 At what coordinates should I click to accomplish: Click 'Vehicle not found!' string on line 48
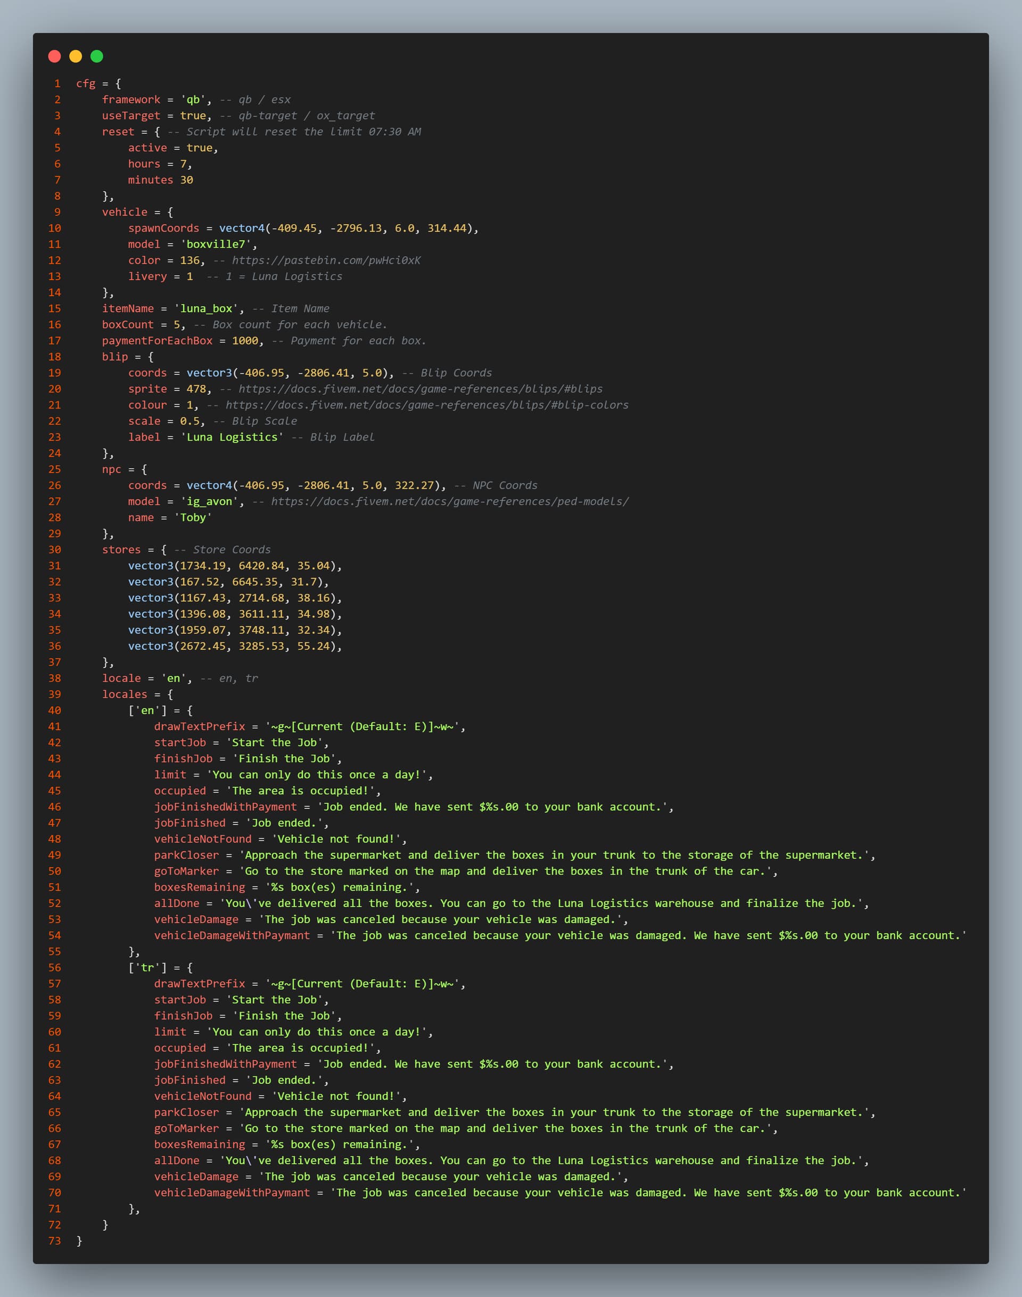(x=336, y=839)
